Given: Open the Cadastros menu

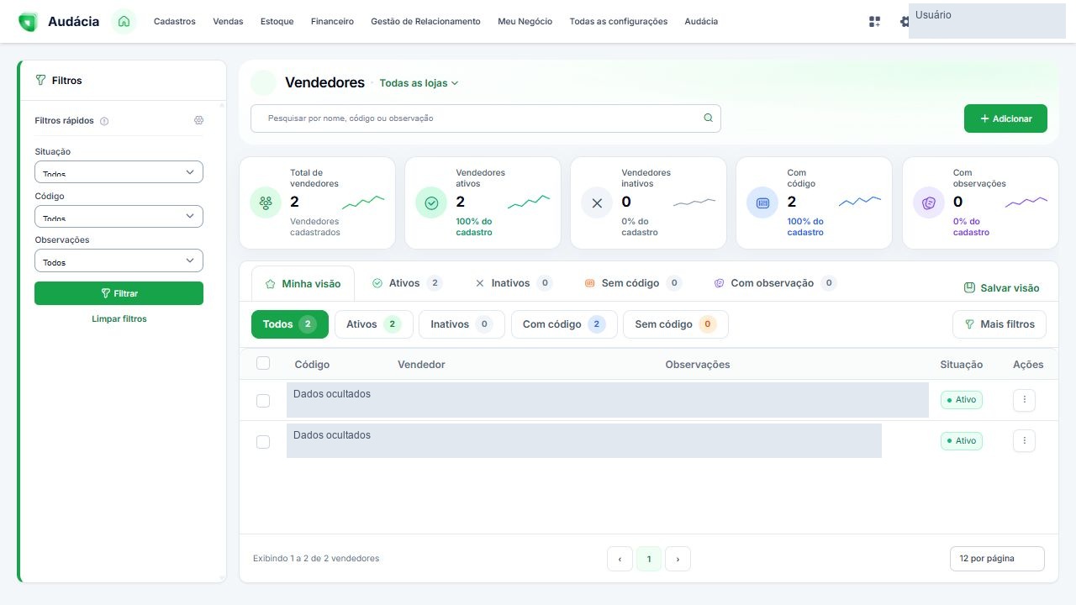Looking at the screenshot, I should [174, 22].
